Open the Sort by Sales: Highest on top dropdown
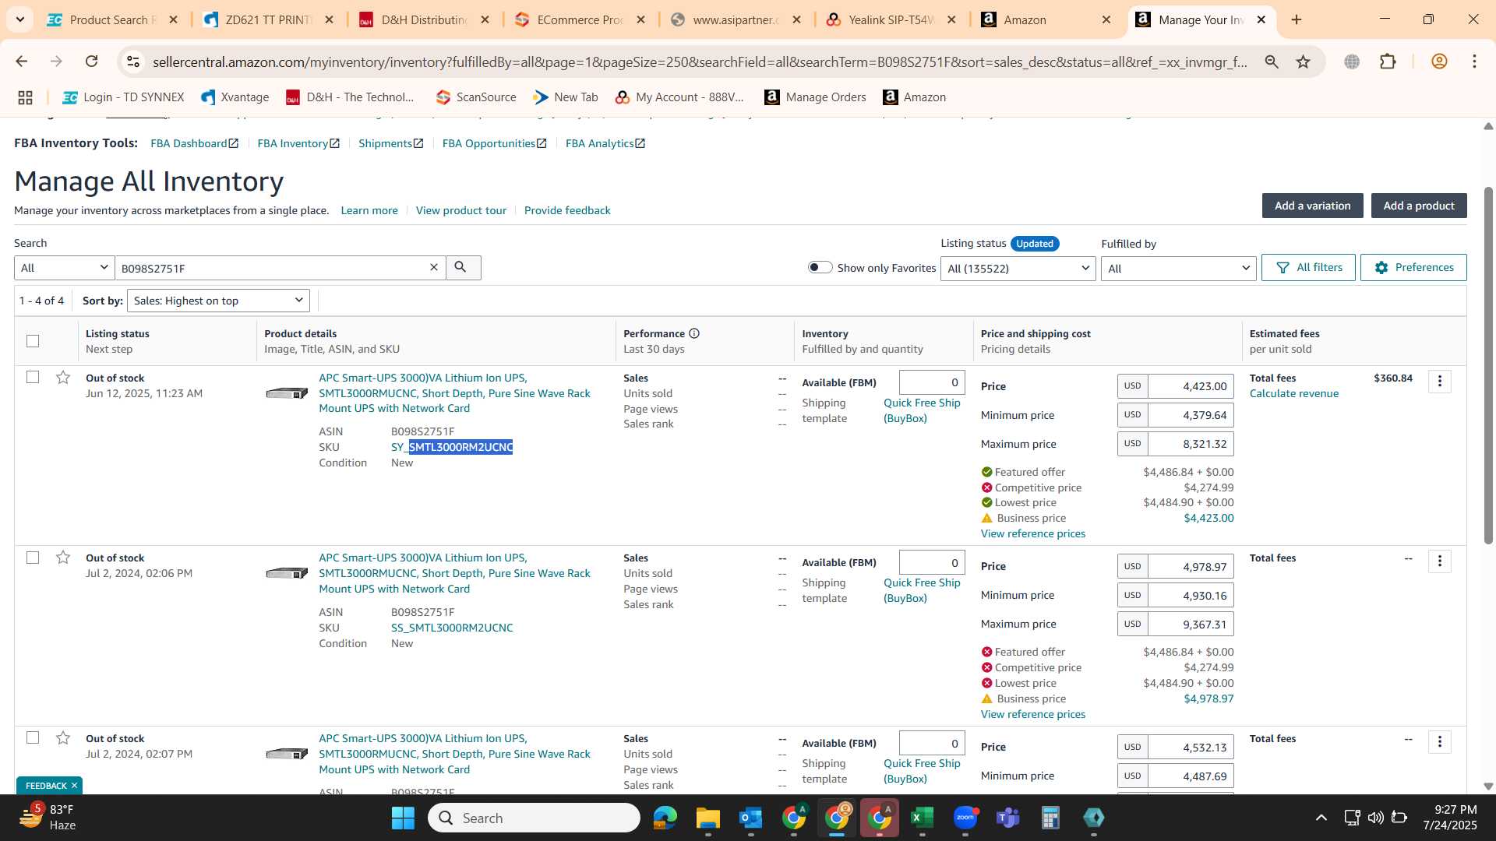Image resolution: width=1496 pixels, height=841 pixels. point(218,301)
